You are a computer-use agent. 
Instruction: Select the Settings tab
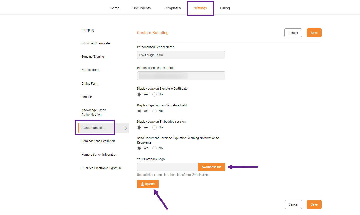click(x=200, y=8)
